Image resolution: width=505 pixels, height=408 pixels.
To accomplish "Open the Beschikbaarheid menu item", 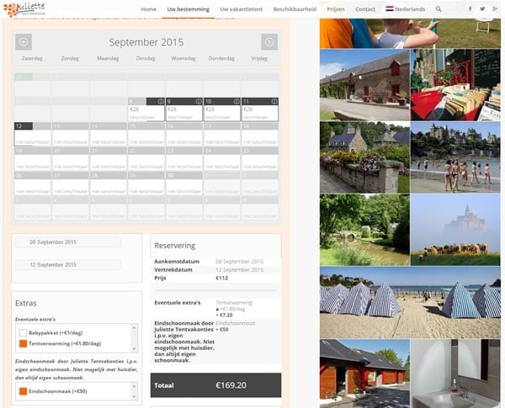I will coord(295,8).
